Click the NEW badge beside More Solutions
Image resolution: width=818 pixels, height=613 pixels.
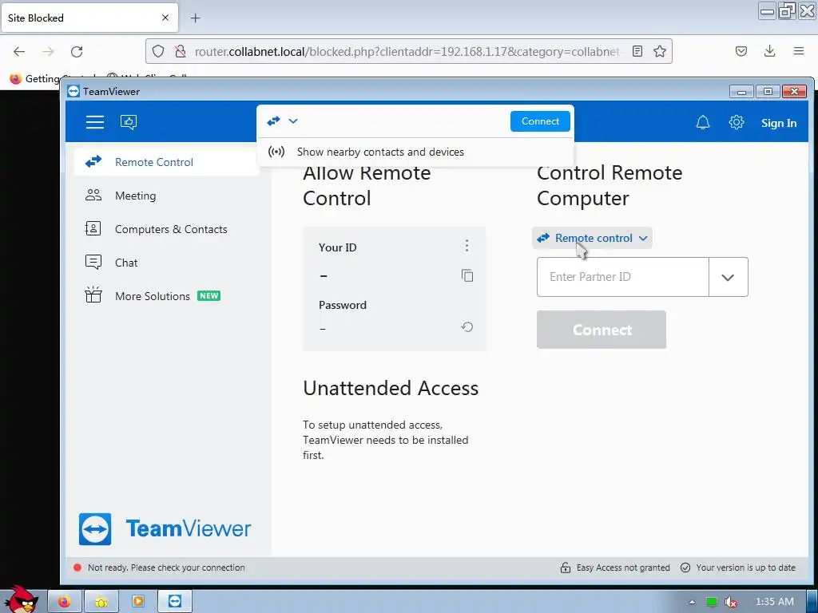pos(208,295)
